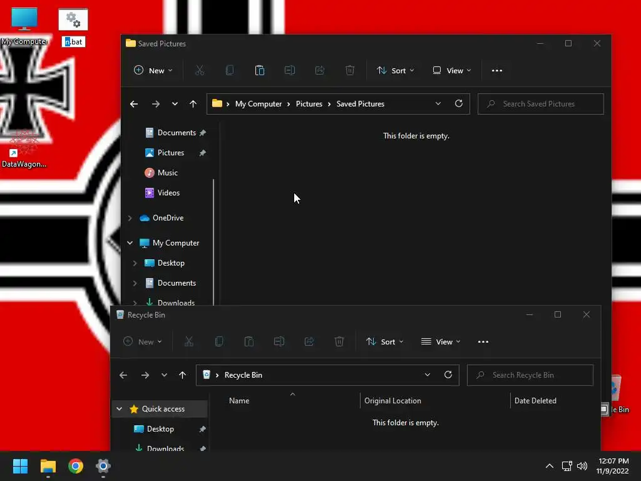Collapse the My Computer tree node
Screen dimensions: 641x481
click(130, 243)
